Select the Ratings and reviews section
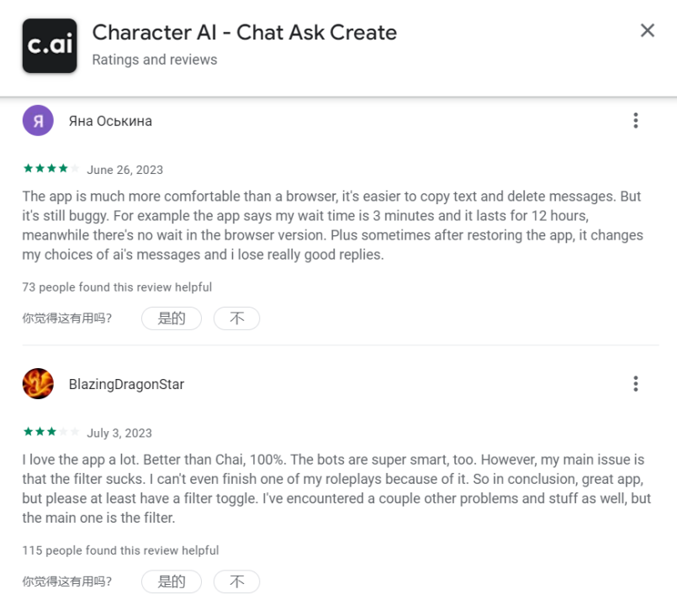Viewport: 677px width, 605px height. click(154, 60)
